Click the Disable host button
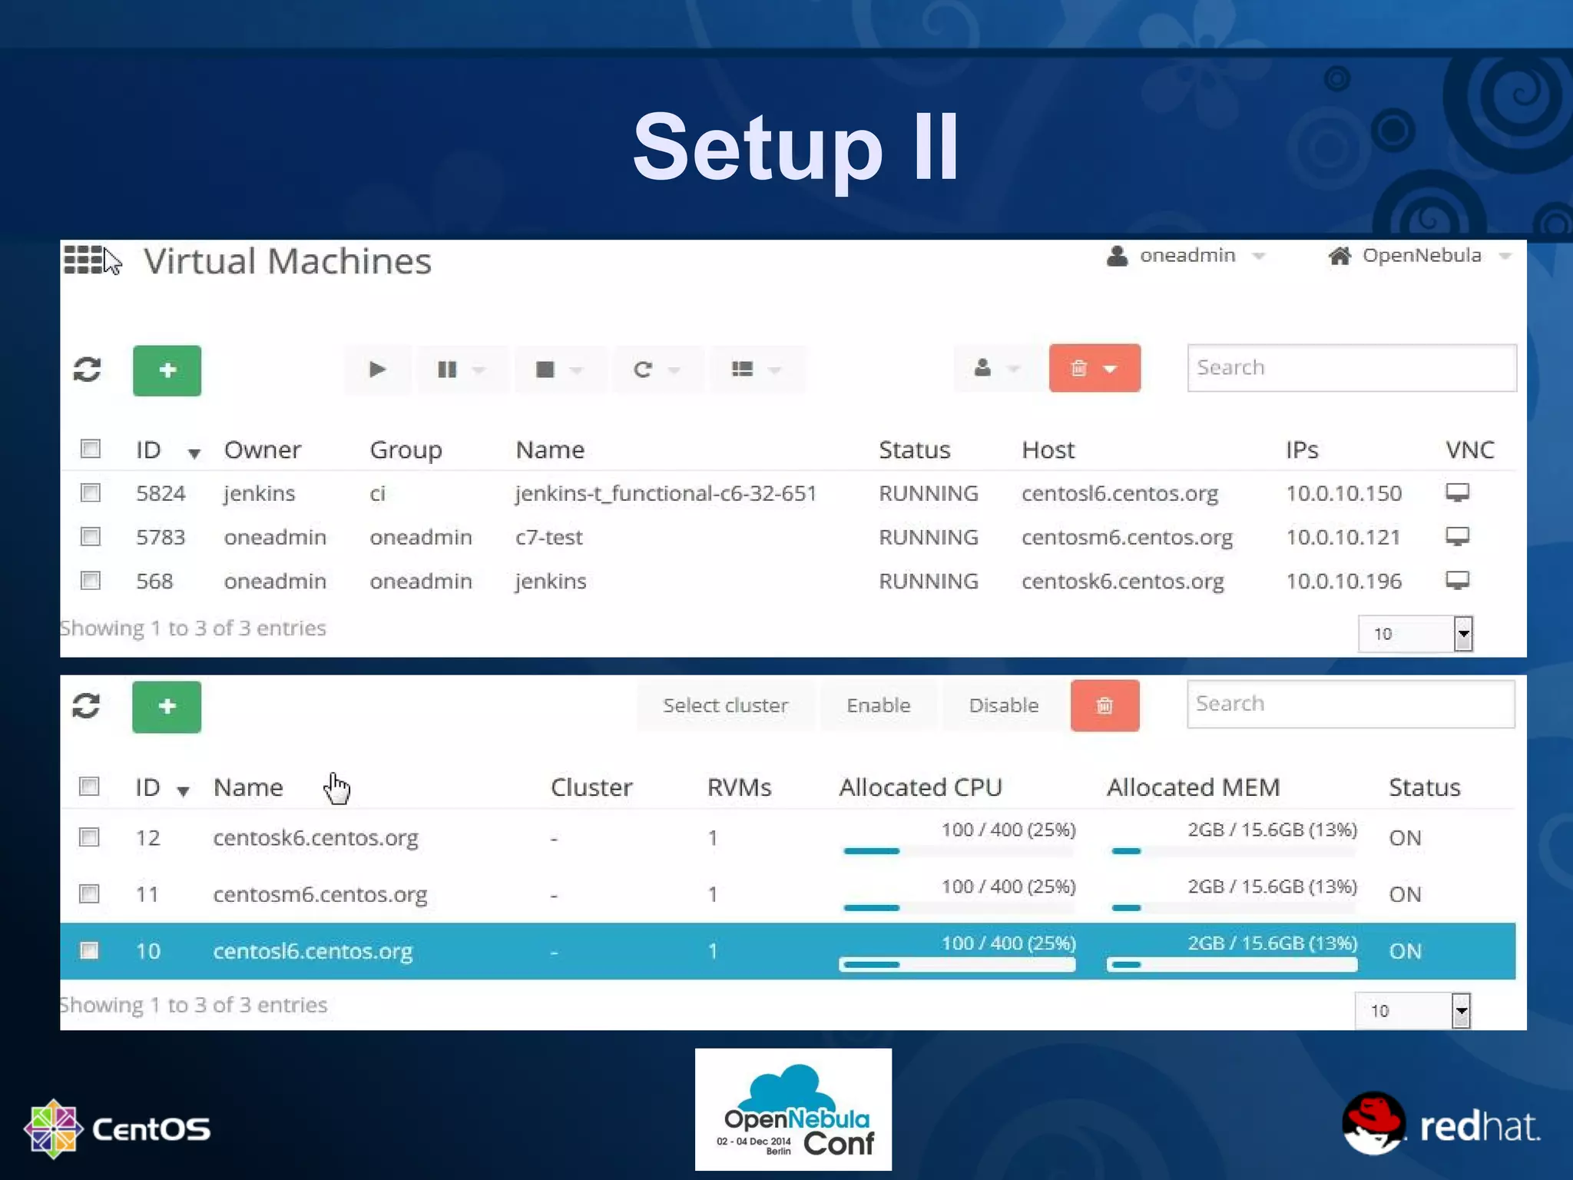1573x1180 pixels. (1003, 705)
